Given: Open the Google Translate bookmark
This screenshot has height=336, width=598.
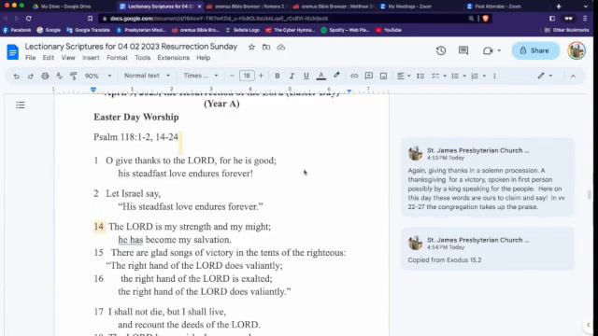Looking at the screenshot, I should pos(89,30).
